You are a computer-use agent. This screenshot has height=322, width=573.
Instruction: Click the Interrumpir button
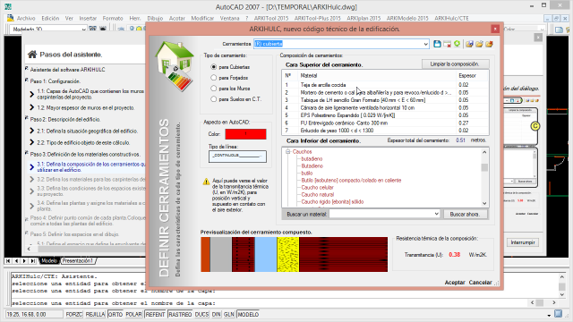coord(523,242)
